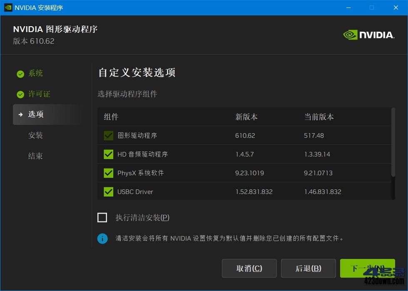Close the NVIDIA installer window
The height and width of the screenshot is (291, 408).
pyautogui.click(x=396, y=7)
